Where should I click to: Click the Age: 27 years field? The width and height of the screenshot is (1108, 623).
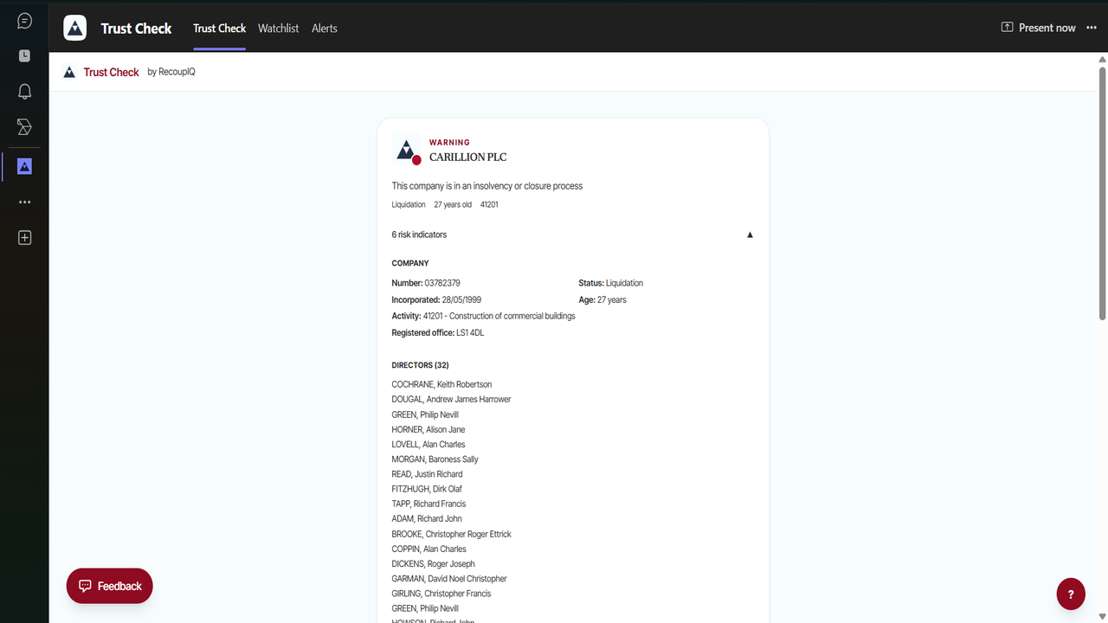[602, 300]
